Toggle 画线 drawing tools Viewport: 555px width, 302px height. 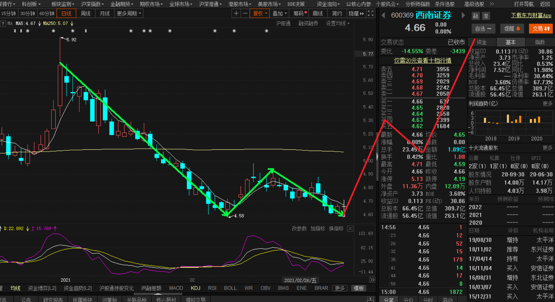pos(318,13)
